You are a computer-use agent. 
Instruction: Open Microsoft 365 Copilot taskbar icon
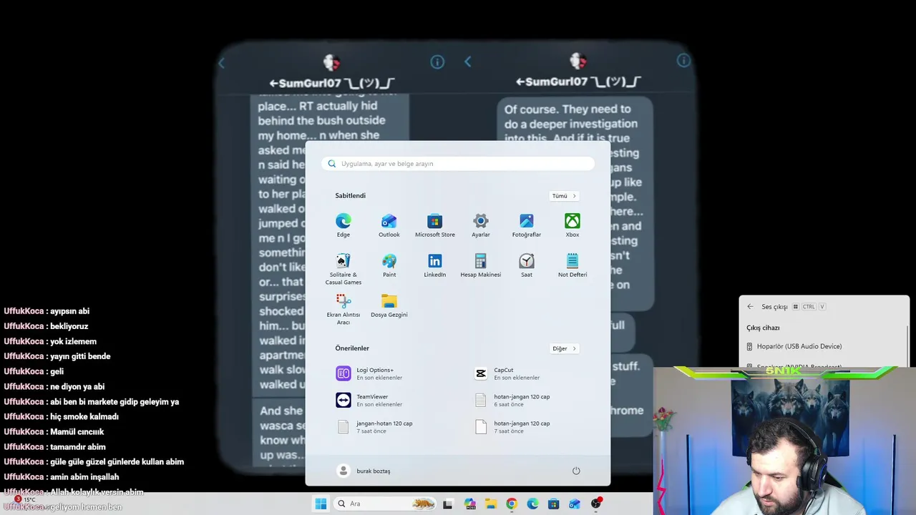tap(470, 504)
